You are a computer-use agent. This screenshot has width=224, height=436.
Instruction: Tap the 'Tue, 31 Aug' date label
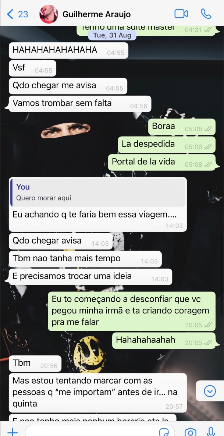(112, 35)
